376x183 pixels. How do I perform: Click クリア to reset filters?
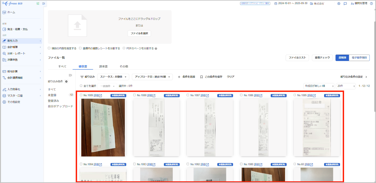tap(231, 77)
